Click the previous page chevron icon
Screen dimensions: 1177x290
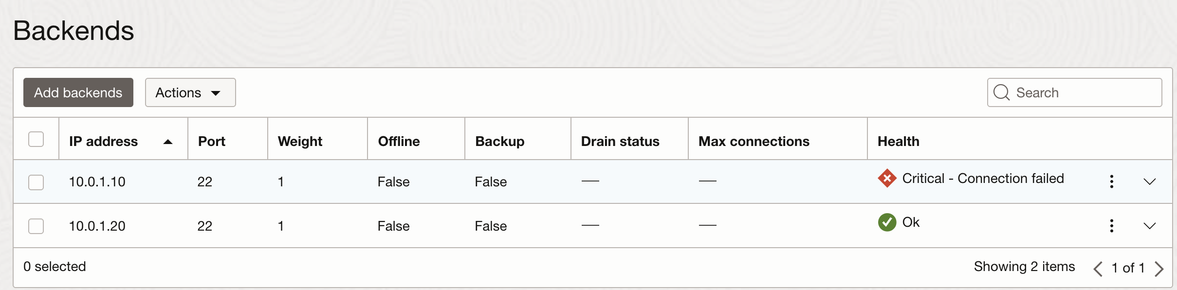pos(1099,268)
